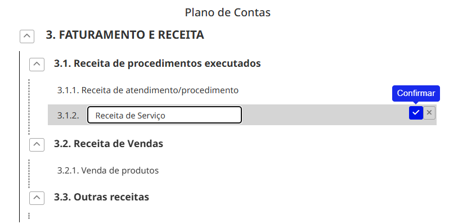Screen dimensions: 458x224
Task: Click the 3.3. Outras receitas heading
Action: tap(101, 197)
